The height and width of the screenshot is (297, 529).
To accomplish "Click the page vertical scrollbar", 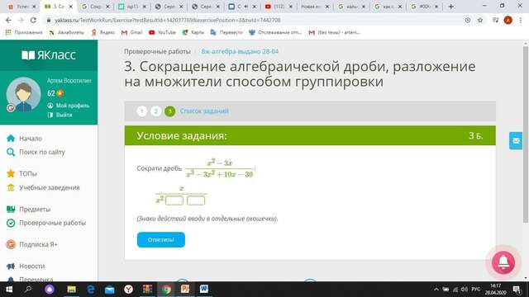I will pos(526,134).
